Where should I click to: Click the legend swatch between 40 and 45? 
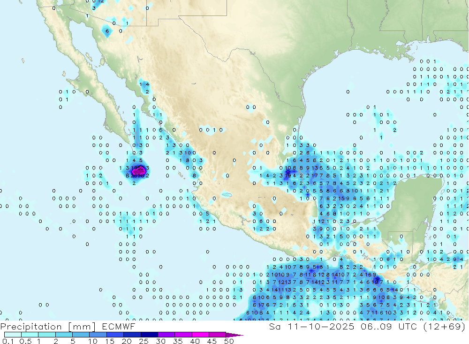200,335
